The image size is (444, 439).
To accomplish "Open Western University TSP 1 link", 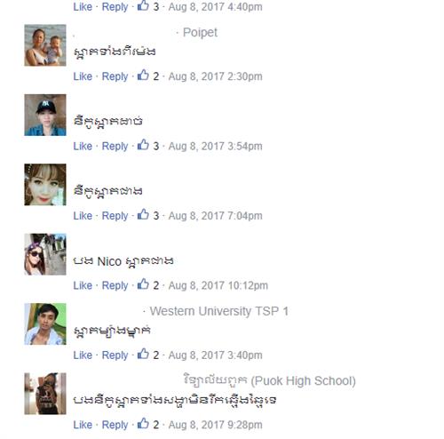I will (x=219, y=311).
